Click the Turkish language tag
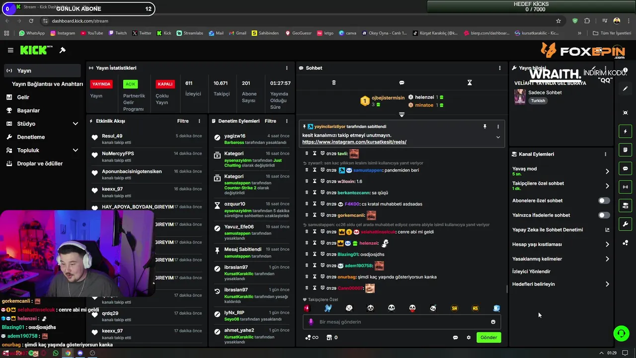This screenshot has height=358, width=636. [x=538, y=100]
